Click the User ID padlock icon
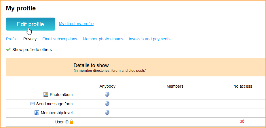The image size is (266, 128). [x=71, y=122]
